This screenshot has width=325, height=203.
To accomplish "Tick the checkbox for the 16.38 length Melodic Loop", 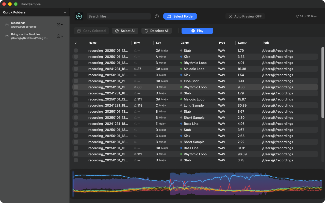I will click(76, 69).
